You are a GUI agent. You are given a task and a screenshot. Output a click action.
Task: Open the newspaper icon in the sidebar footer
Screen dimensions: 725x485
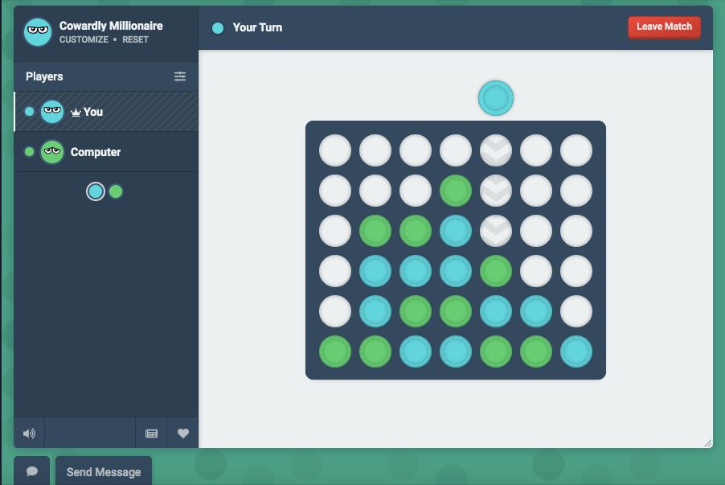(x=151, y=434)
